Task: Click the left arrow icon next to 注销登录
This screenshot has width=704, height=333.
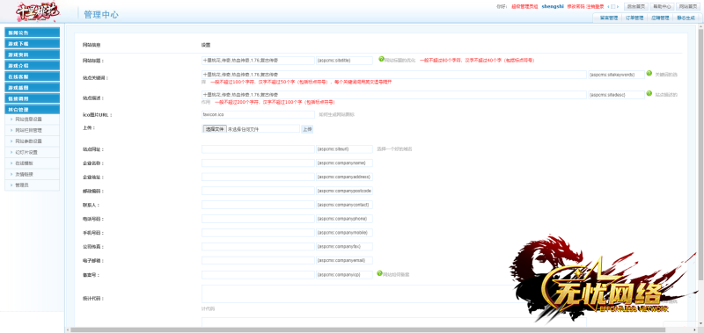Action: click(x=608, y=7)
